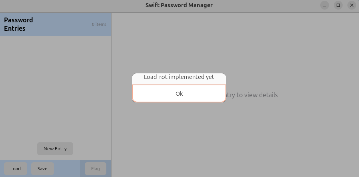Maximize the Swift Password Manager window
Viewport: 359px width, 177px height.
[x=338, y=5]
